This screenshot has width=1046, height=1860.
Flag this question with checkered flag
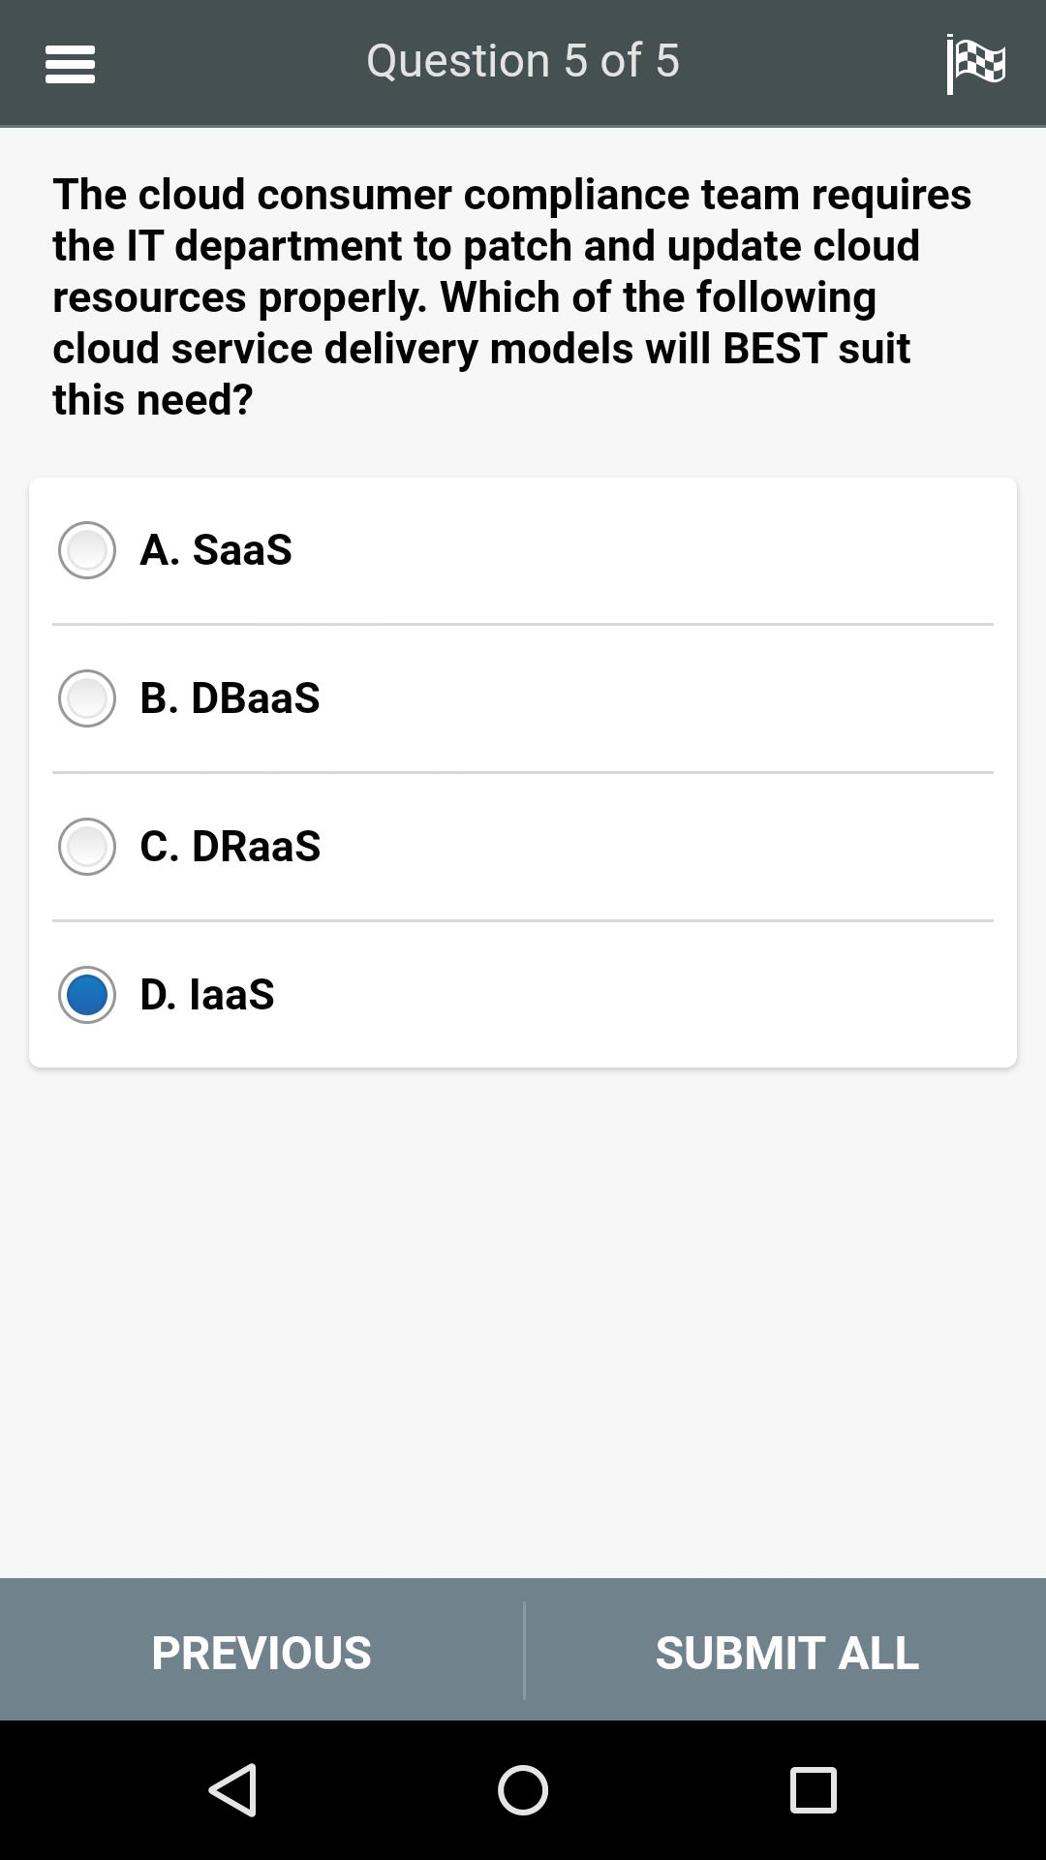976,64
